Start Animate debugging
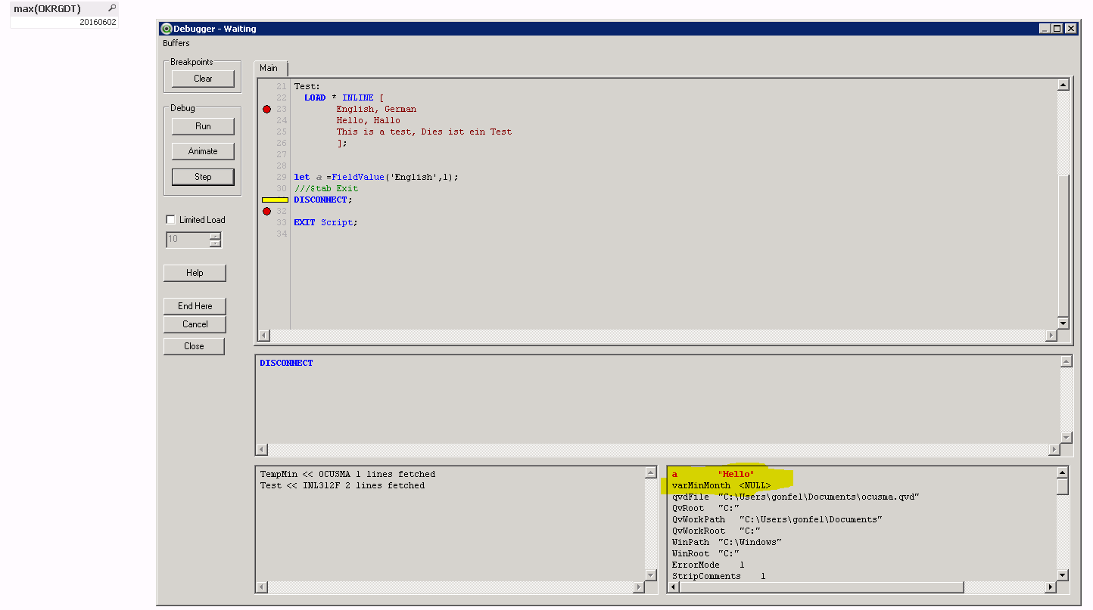The image size is (1093, 610). coord(203,151)
